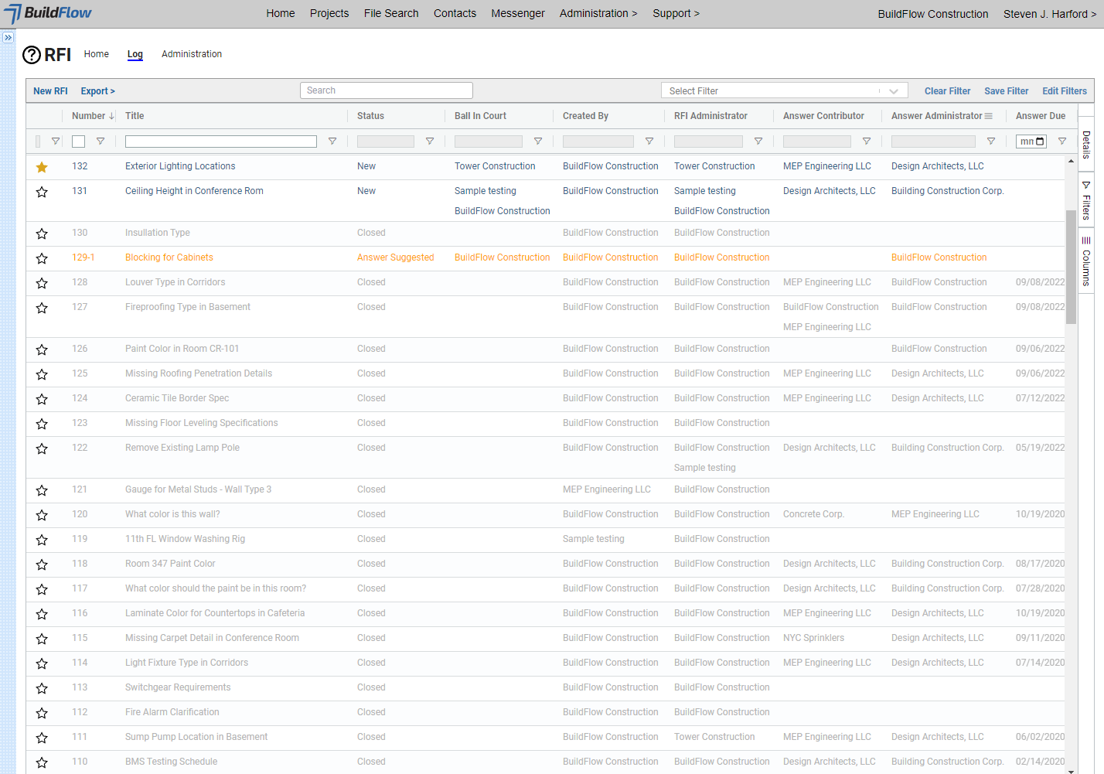Click the scrollbar up arrow
1104x774 pixels.
(1071, 161)
